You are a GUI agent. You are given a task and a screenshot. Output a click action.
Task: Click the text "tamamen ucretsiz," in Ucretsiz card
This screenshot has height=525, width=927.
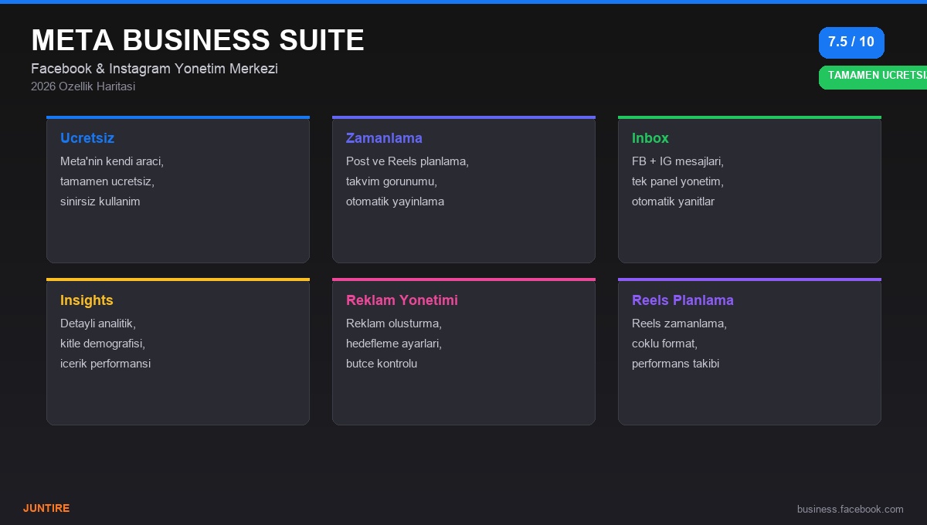click(107, 181)
